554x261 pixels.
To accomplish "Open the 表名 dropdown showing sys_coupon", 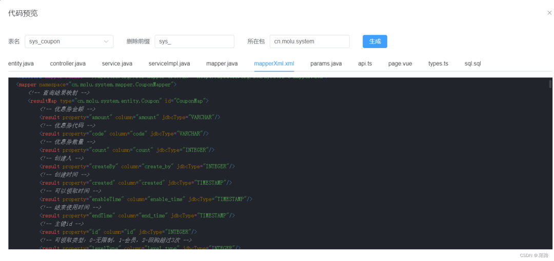I will tap(69, 41).
